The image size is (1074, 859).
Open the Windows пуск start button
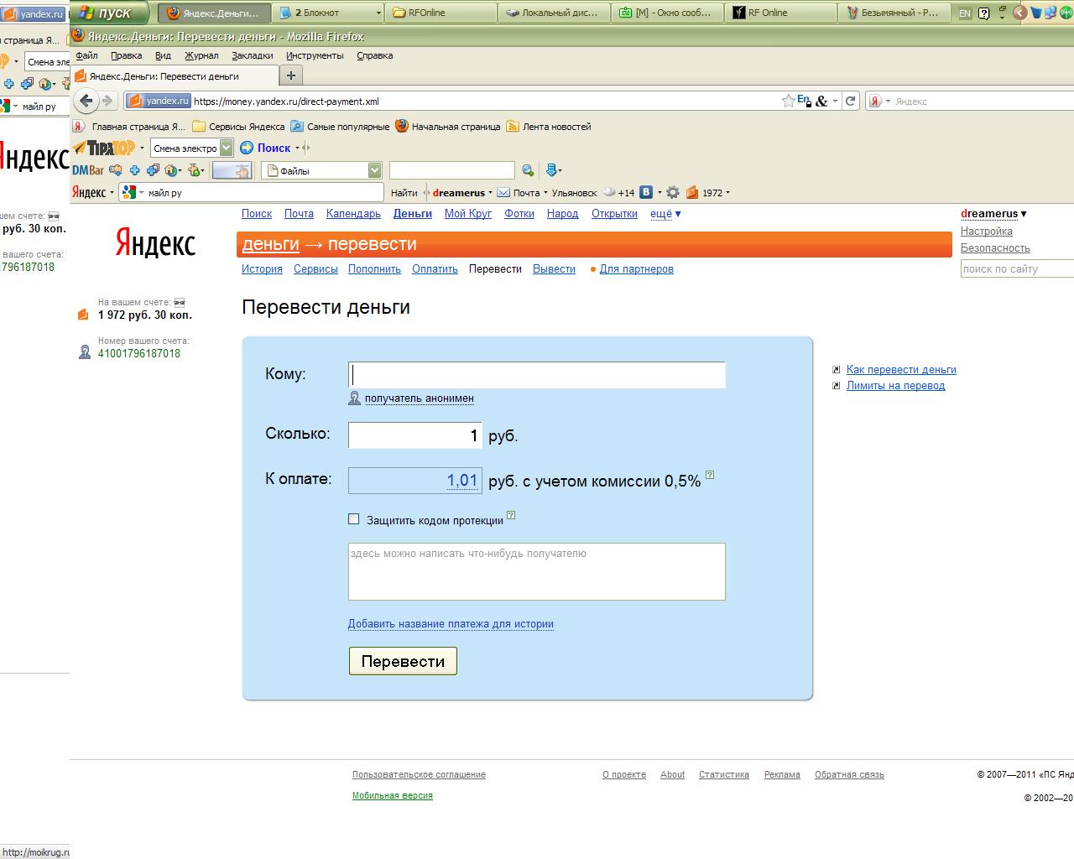coord(110,13)
